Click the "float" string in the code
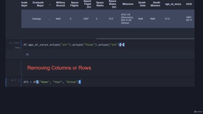Viewport: 203px width, 114px height. pos(89,45)
